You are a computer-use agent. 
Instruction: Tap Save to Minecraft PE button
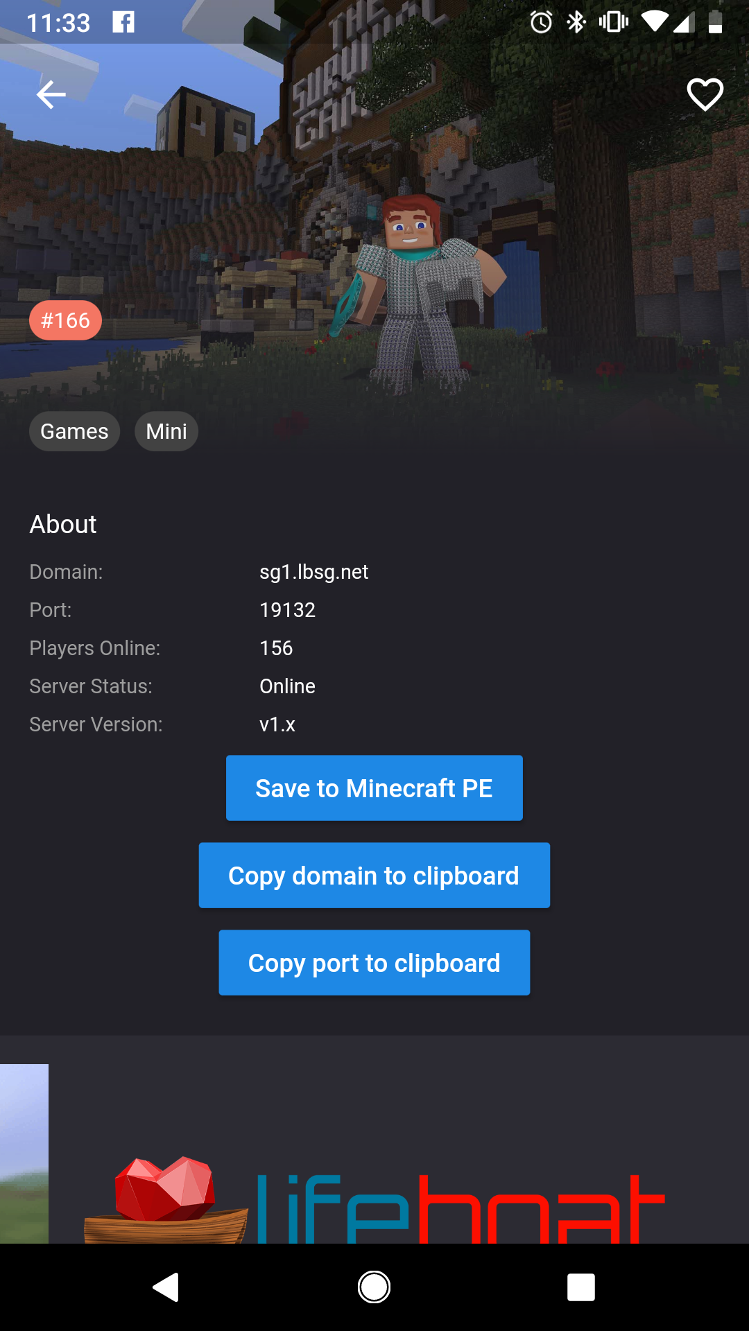click(x=374, y=788)
